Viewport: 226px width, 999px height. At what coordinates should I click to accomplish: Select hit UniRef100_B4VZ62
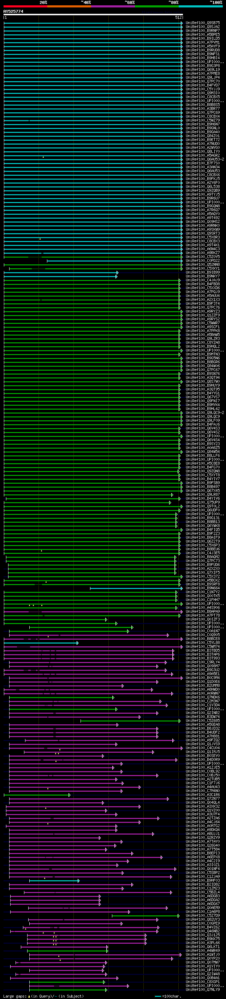coord(203,927)
